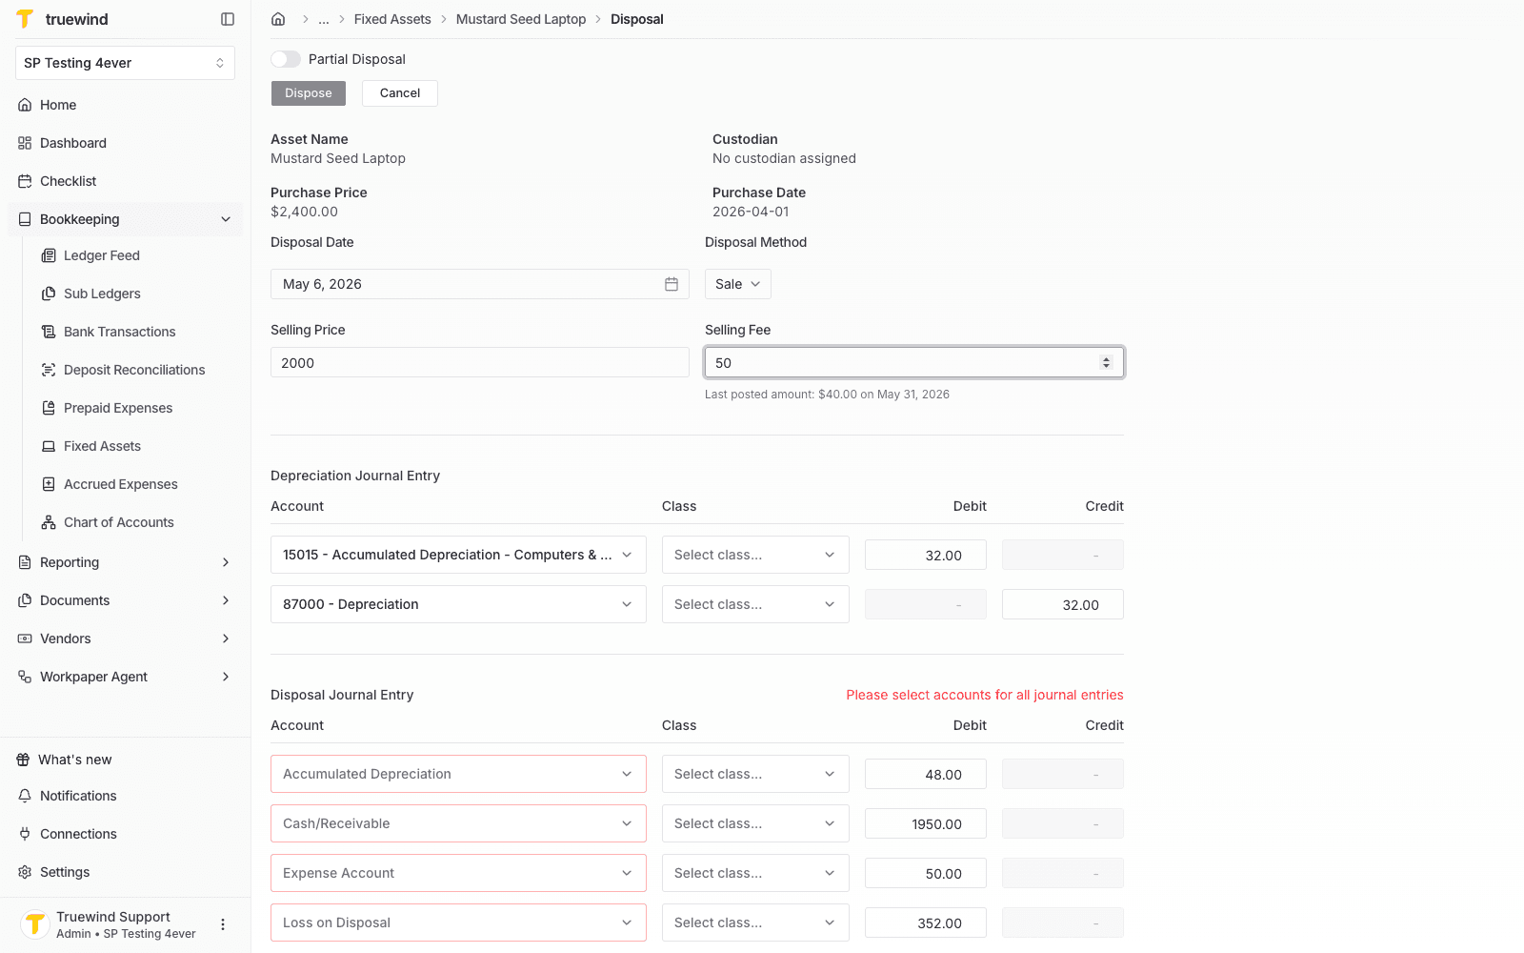Expand the Workpaper Agent chevron
1524x953 pixels.
point(226,677)
